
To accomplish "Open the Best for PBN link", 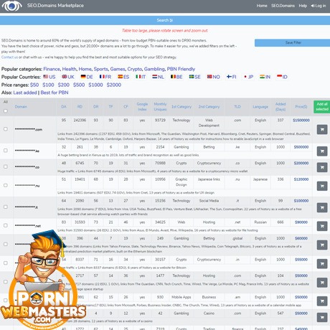I will 55,93.
